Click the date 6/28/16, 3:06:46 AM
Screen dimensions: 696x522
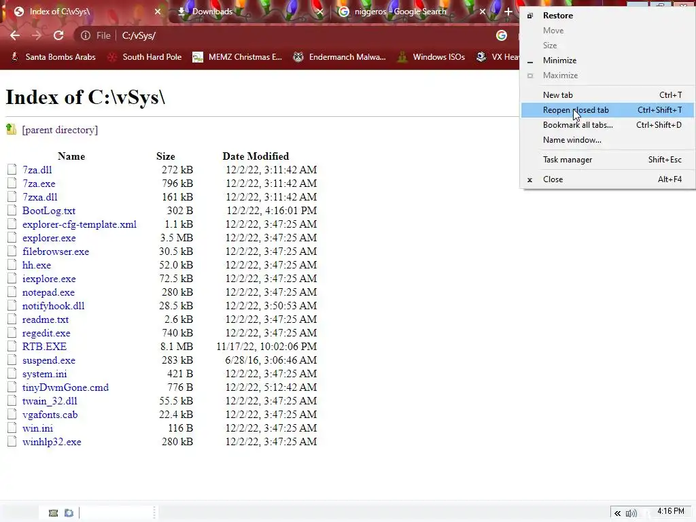(271, 360)
